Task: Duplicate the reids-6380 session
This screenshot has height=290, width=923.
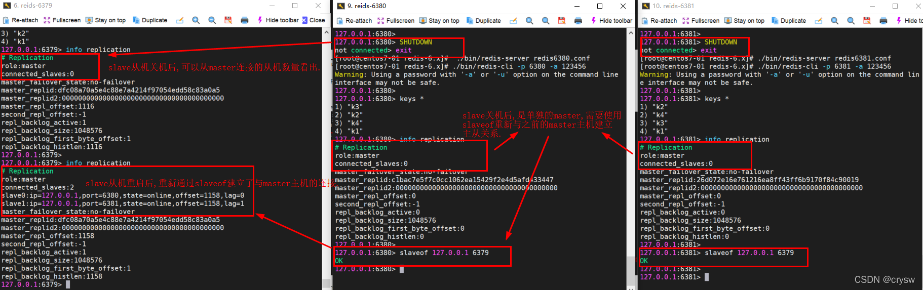Action: [x=484, y=21]
